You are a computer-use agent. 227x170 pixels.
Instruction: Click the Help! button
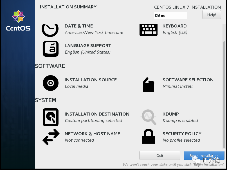pyautogui.click(x=212, y=15)
